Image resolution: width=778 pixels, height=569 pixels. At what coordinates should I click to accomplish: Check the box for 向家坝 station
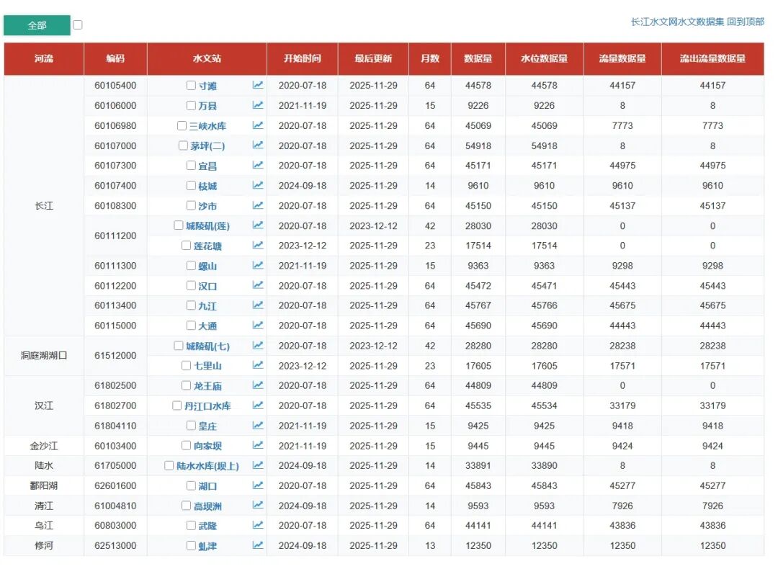click(x=186, y=445)
